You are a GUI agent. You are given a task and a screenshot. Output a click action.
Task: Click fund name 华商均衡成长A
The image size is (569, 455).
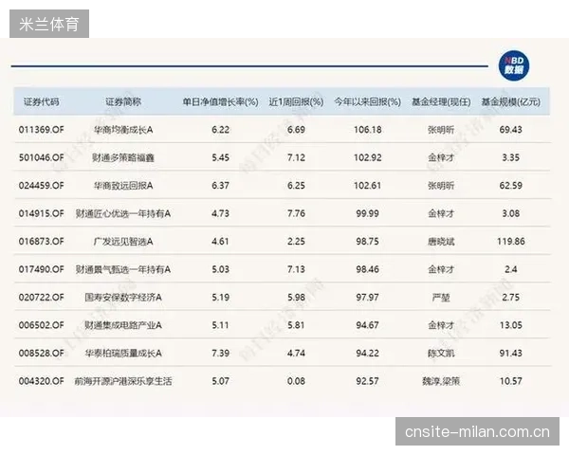tap(123, 130)
